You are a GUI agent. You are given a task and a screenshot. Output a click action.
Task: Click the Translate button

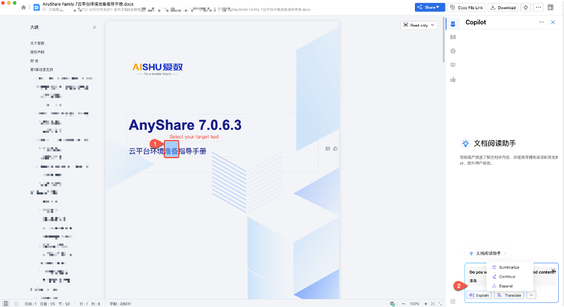click(x=509, y=295)
